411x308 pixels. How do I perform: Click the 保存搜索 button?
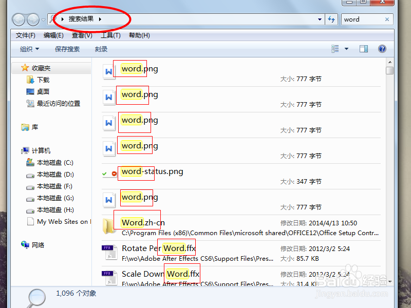point(67,49)
